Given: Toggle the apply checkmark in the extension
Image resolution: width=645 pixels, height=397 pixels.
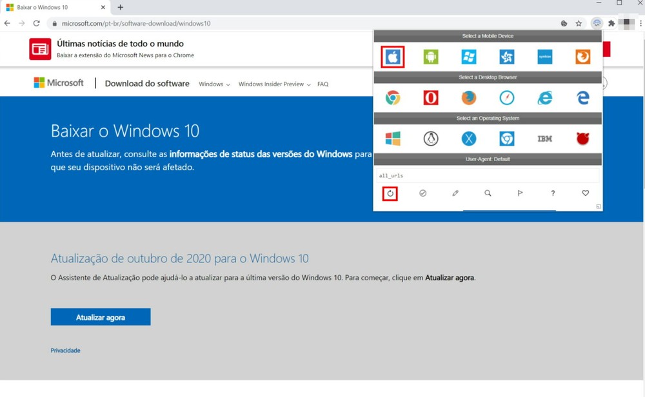Looking at the screenshot, I should pos(422,193).
